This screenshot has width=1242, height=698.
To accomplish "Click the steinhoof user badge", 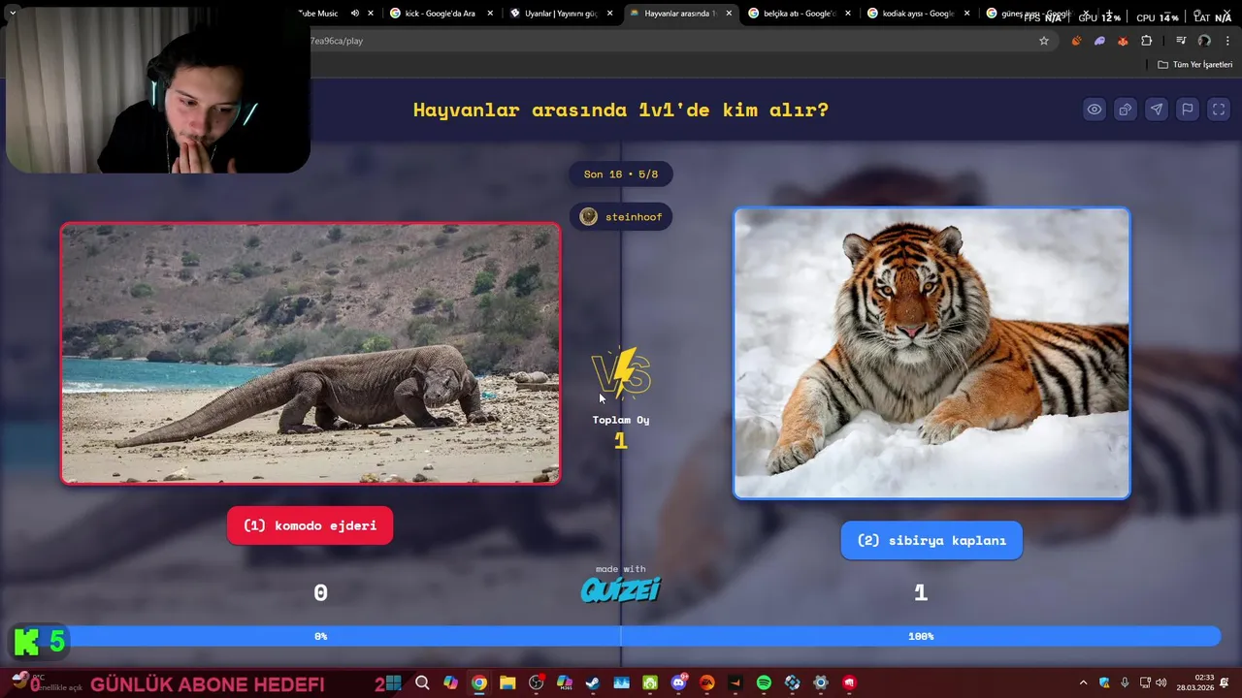I will 621,216.
